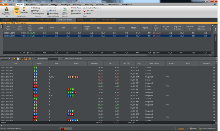Open Site Setup options
The height and width of the screenshot is (131, 220).
pyautogui.click(x=36, y=8)
